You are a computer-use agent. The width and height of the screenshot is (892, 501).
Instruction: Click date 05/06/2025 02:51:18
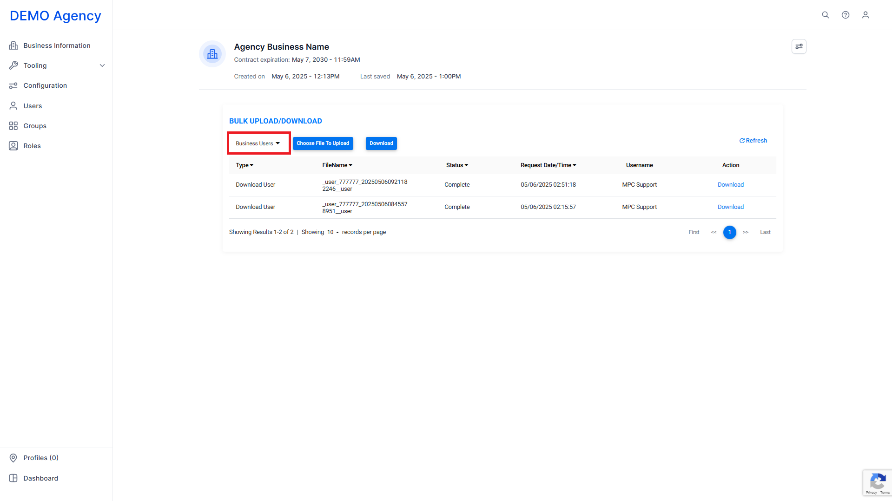pos(548,185)
